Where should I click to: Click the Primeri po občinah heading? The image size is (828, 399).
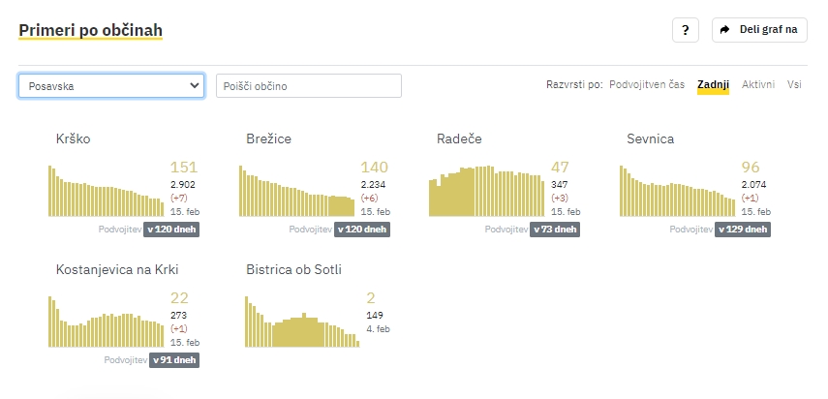(x=90, y=31)
